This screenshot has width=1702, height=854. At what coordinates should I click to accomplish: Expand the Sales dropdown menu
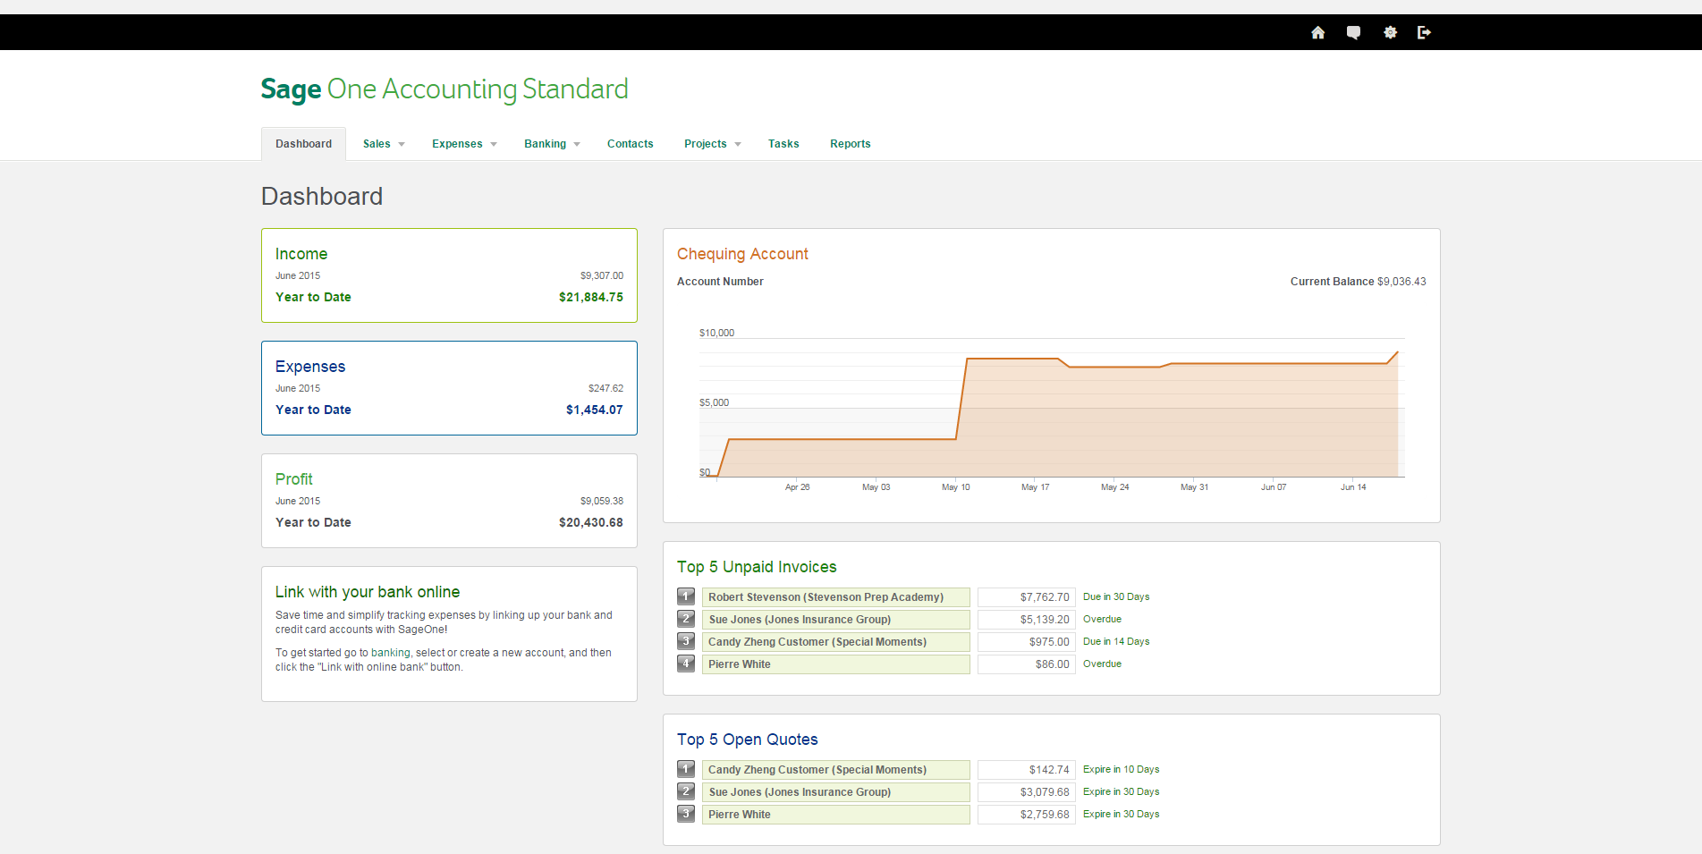click(383, 143)
